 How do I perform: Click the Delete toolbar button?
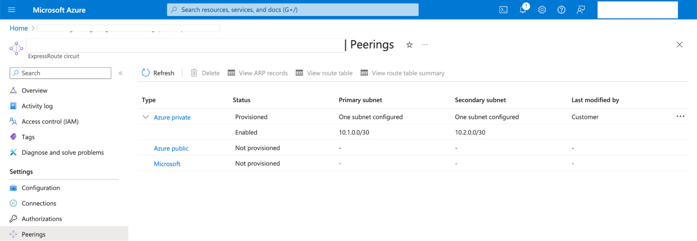[x=205, y=73]
